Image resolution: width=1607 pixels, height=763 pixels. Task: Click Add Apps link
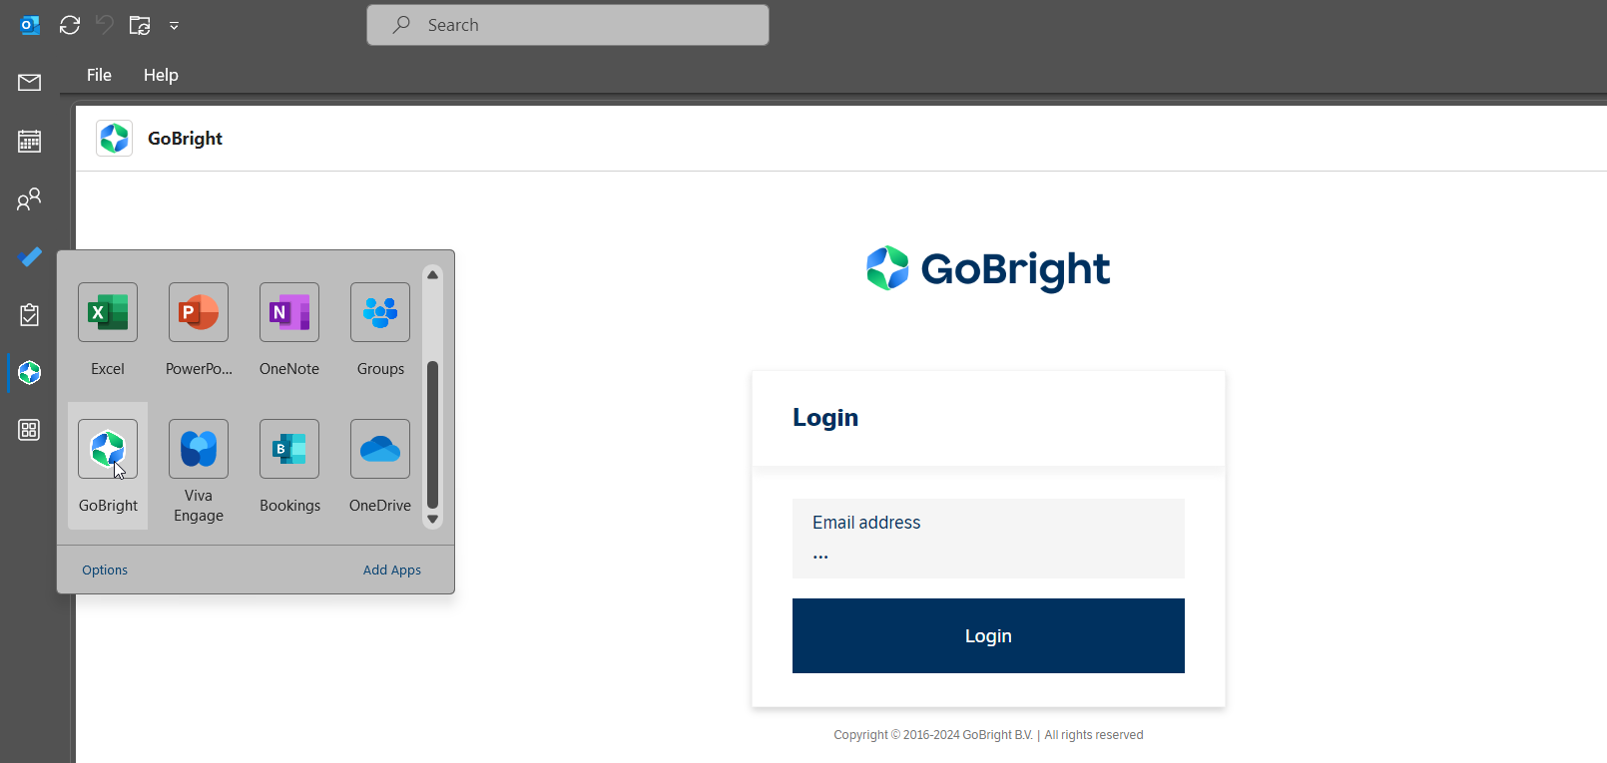tap(391, 571)
